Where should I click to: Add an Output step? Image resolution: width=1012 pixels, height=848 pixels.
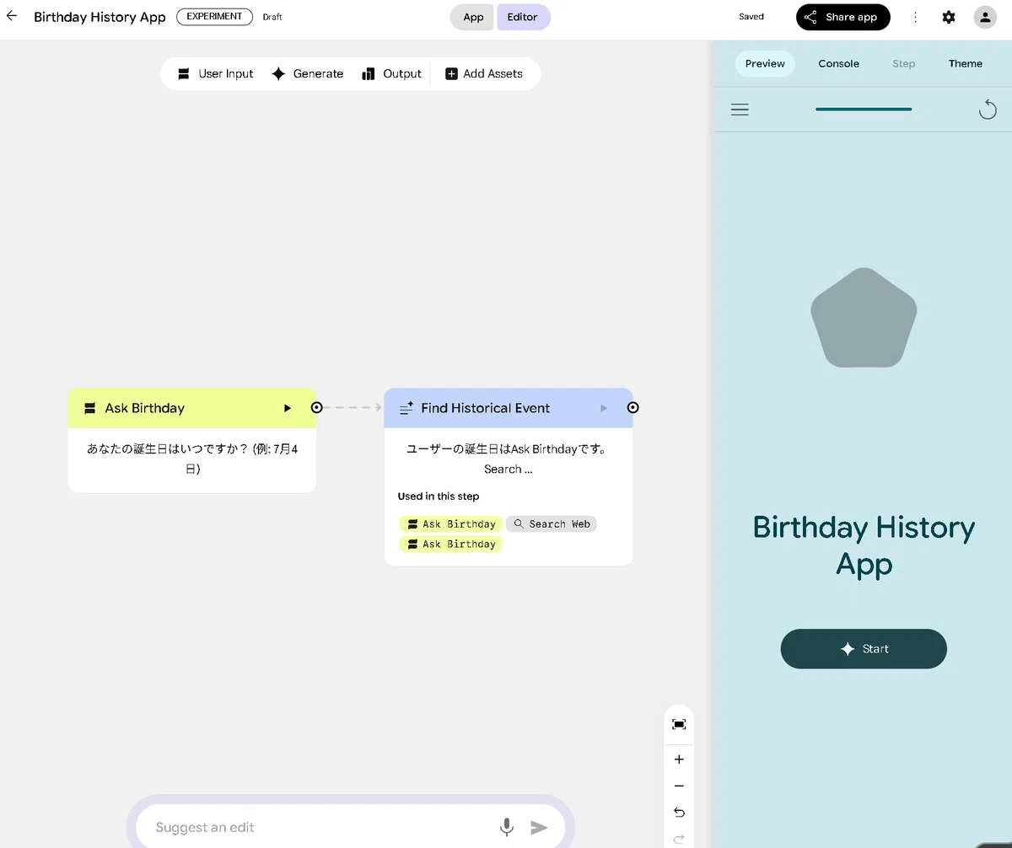tap(391, 73)
